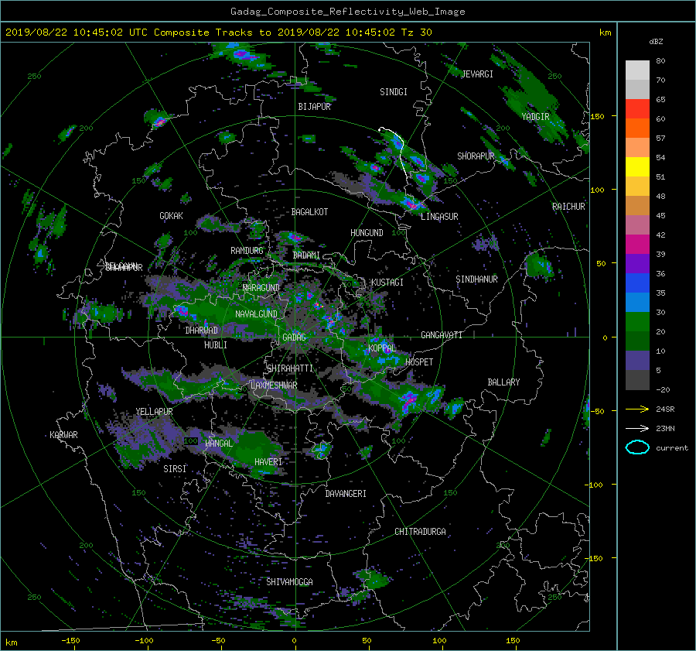Click the BIJAPUR city label
This screenshot has width=696, height=651.
pos(314,107)
